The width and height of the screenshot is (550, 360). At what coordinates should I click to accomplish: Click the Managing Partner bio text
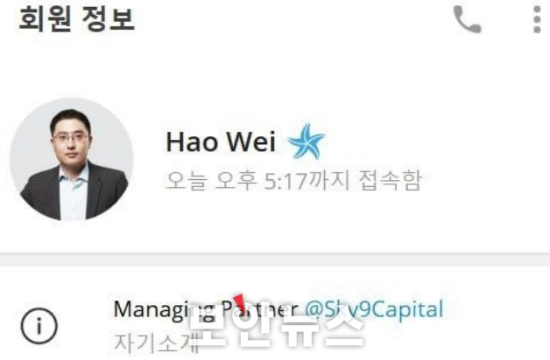coord(207,310)
